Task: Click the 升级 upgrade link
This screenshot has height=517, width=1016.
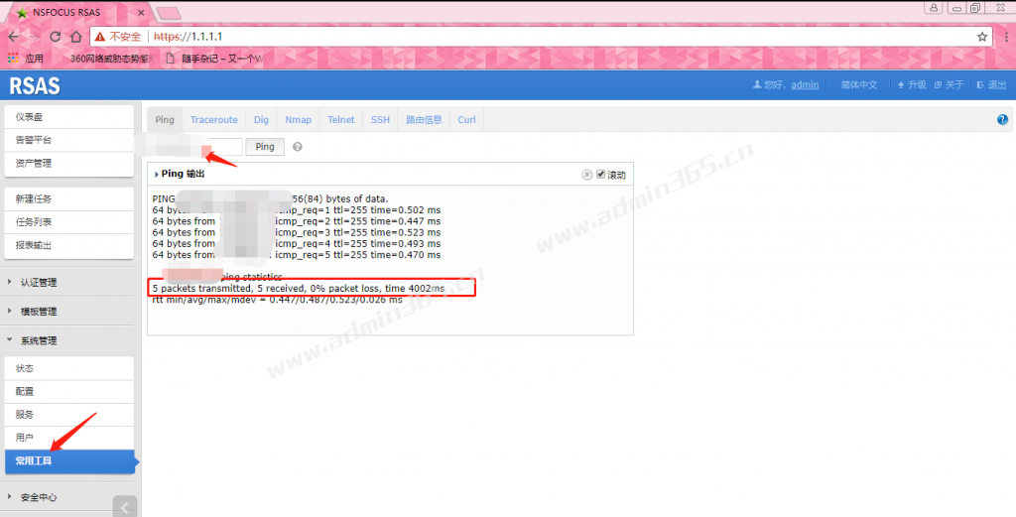Action: pyautogui.click(x=912, y=85)
